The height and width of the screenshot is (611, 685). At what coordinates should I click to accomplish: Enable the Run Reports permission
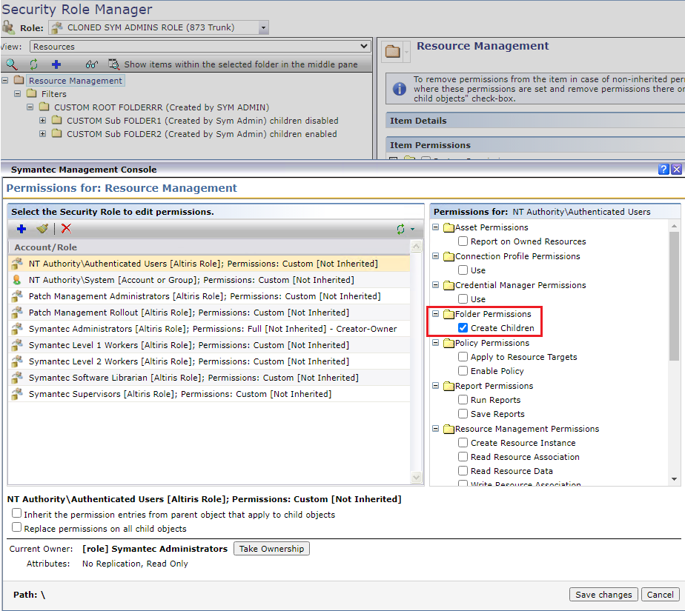click(463, 400)
